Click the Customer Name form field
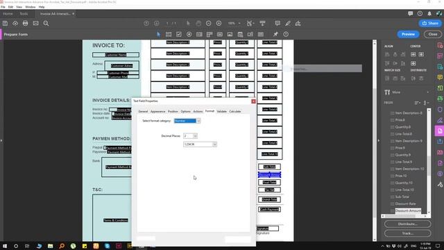 tap(116, 55)
